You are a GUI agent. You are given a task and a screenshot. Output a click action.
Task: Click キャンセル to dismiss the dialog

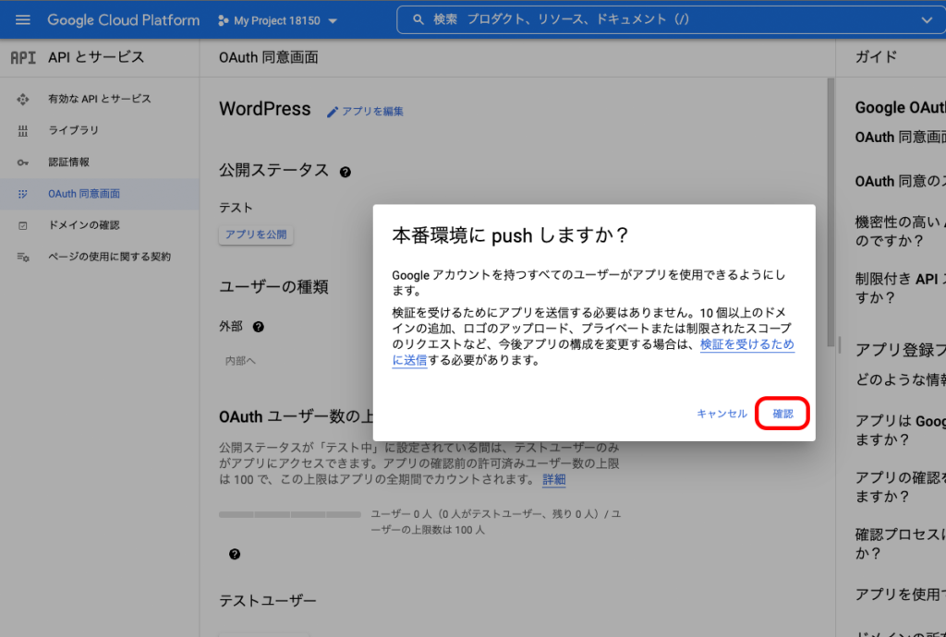tap(722, 414)
